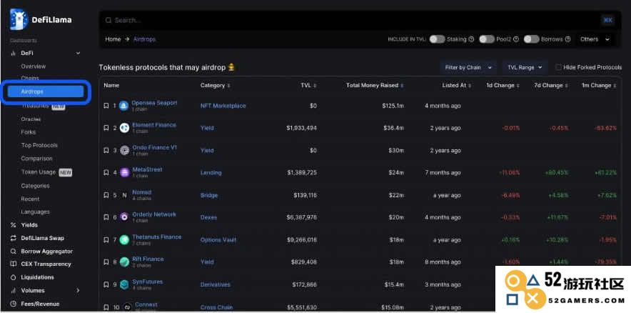631x313 pixels.
Task: Bookmark SynFutures row
Action: [x=106, y=284]
